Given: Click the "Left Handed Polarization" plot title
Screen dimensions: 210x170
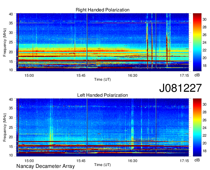Looking at the screenshot, I should tap(103, 95).
